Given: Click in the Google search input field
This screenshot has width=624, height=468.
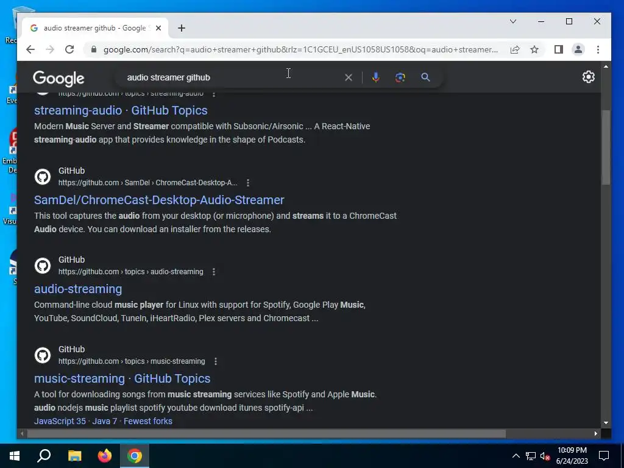Looking at the screenshot, I should point(233,77).
